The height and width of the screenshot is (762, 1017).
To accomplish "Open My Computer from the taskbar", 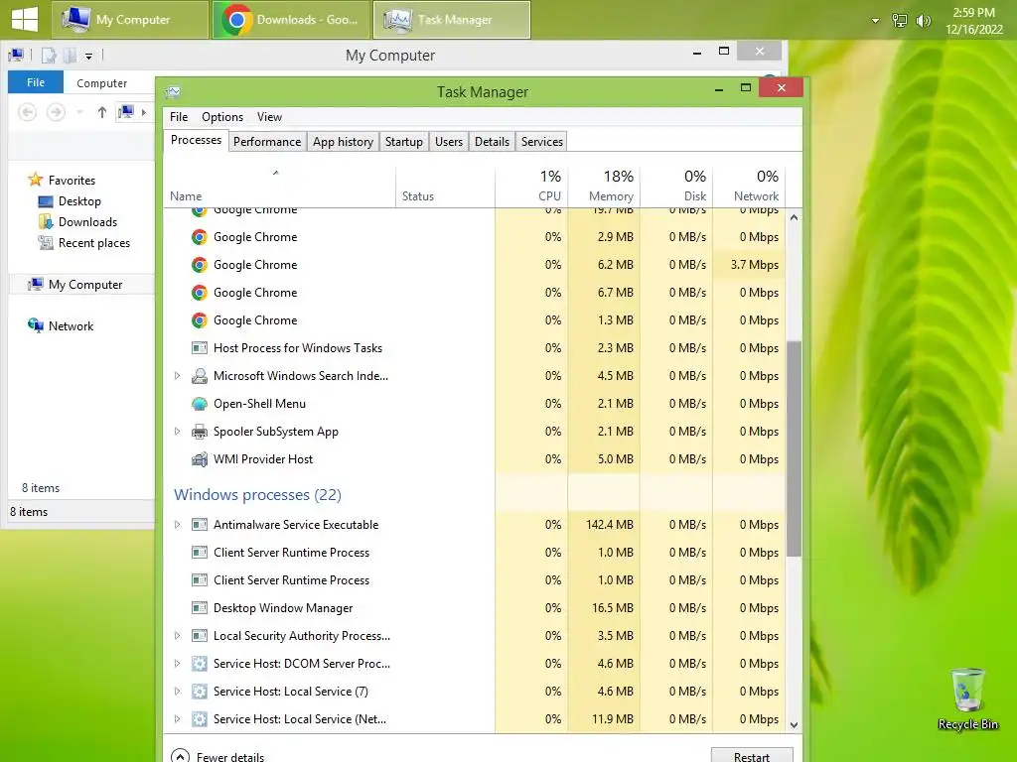I will (130, 20).
